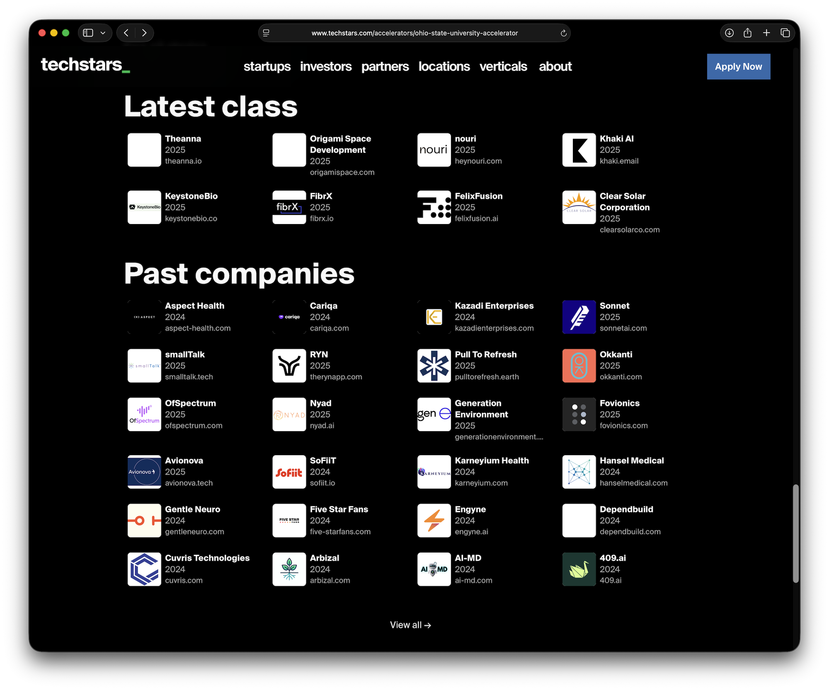
Task: Show tab overview icon
Action: tap(785, 33)
